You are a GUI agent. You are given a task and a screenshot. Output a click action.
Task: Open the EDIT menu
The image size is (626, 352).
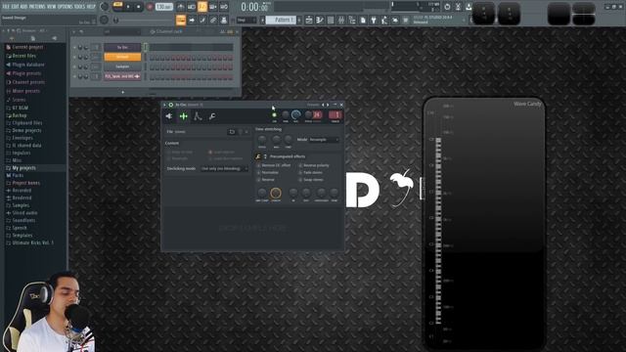15,7
